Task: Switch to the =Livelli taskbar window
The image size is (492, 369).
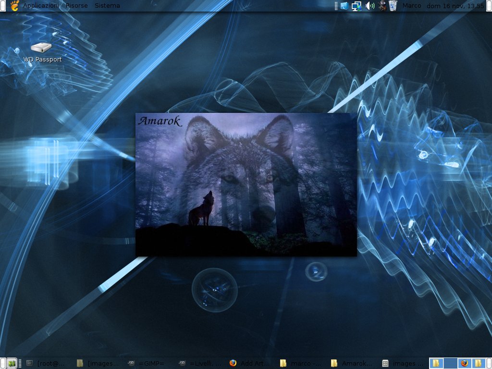Action: (200, 363)
